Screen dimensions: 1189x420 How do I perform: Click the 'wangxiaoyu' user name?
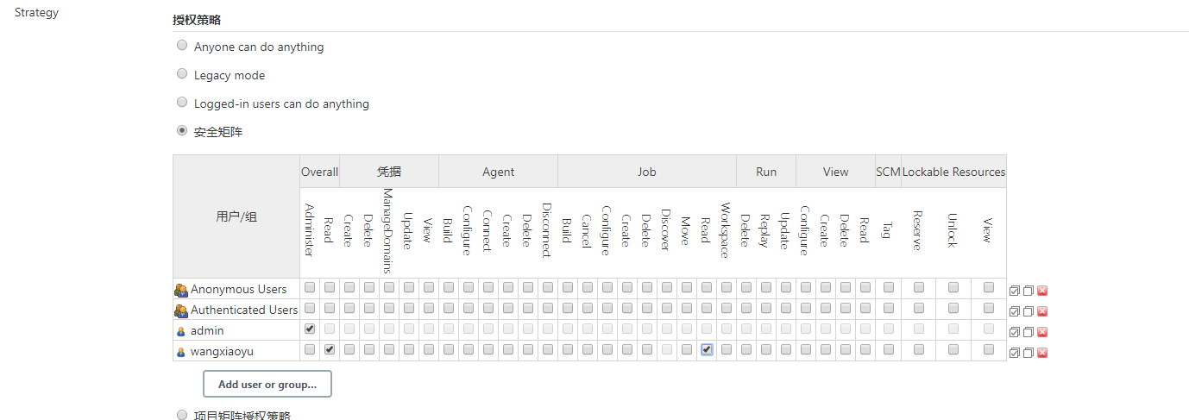pos(223,352)
